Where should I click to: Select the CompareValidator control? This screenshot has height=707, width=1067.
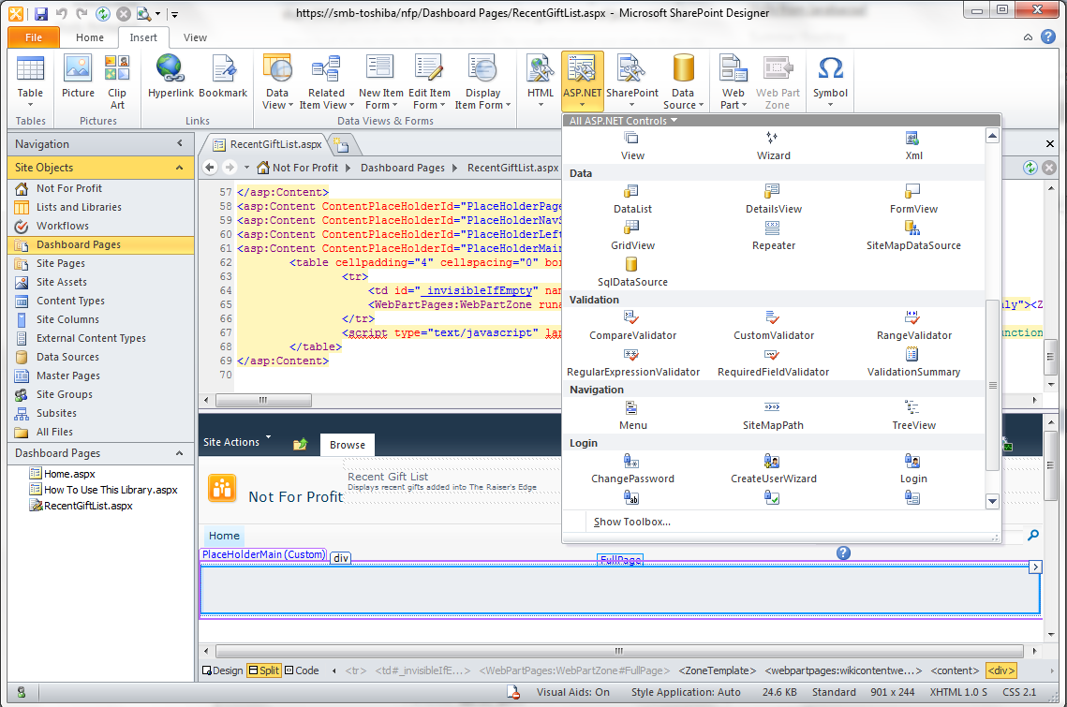tap(632, 326)
